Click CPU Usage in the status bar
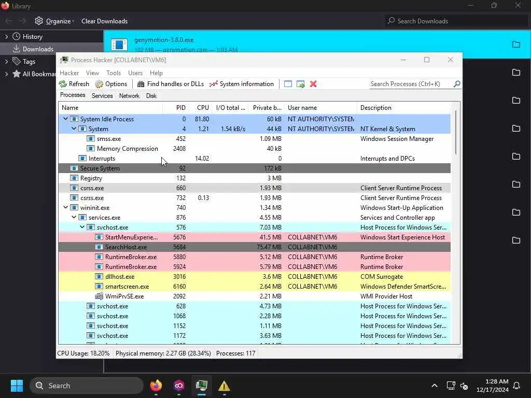This screenshot has height=398, width=531. click(x=83, y=353)
